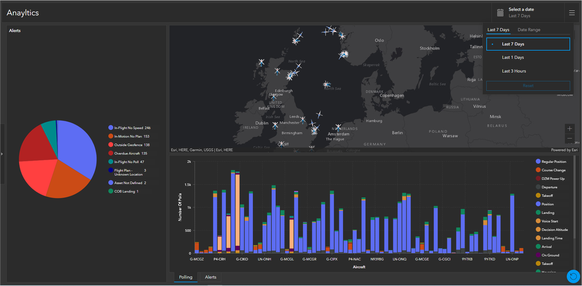The height and width of the screenshot is (286, 582).
Task: Zoom out on map with minus icon
Action: (x=570, y=139)
